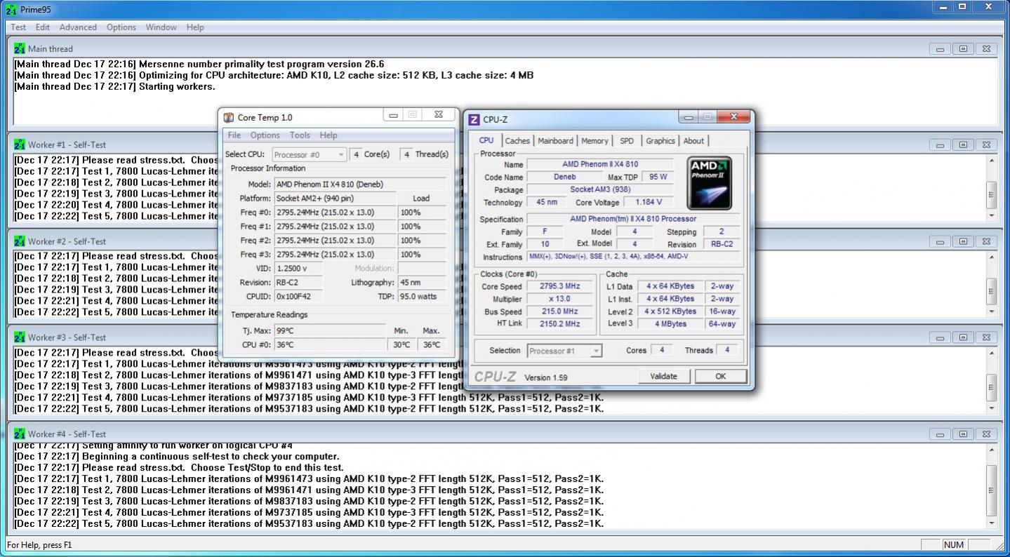Click Worker #4 scrollbar up arrow
1010x557 pixels.
tap(991, 450)
